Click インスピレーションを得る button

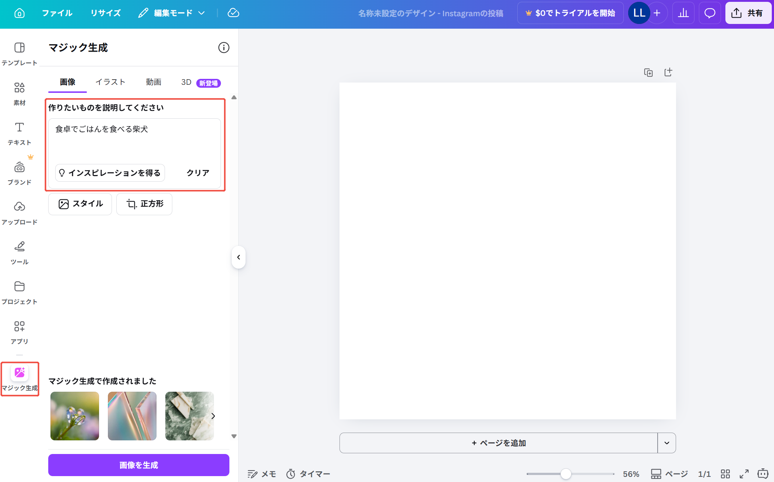coord(109,173)
